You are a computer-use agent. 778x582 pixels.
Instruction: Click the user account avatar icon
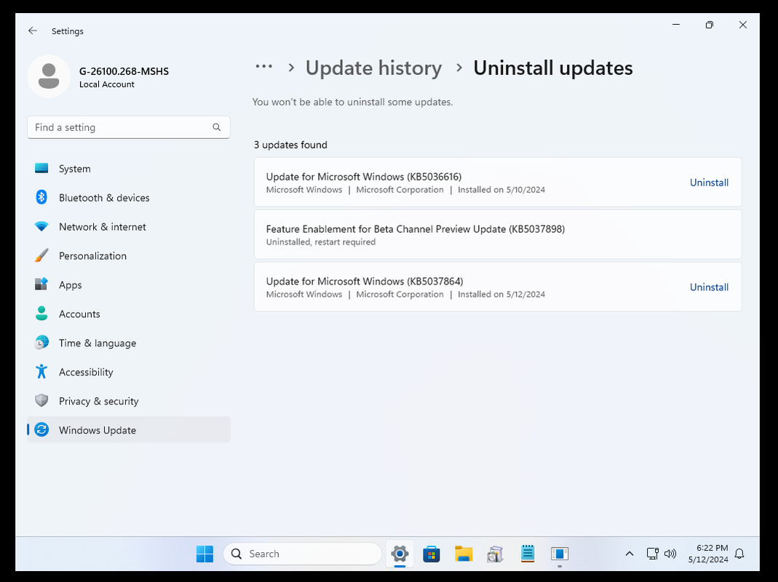pos(49,76)
